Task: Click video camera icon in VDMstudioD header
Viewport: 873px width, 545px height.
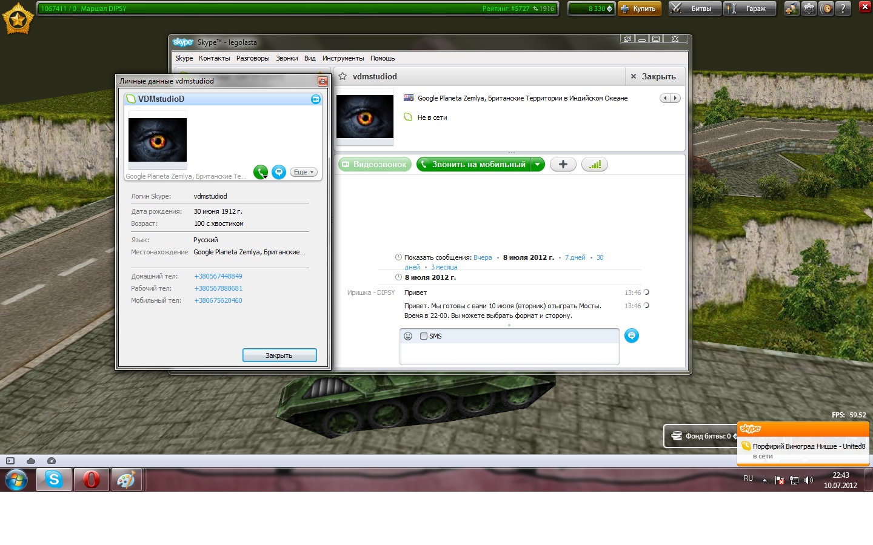Action: (x=316, y=99)
